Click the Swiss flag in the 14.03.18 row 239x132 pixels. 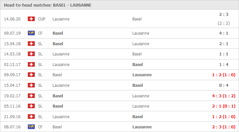click(x=31, y=54)
